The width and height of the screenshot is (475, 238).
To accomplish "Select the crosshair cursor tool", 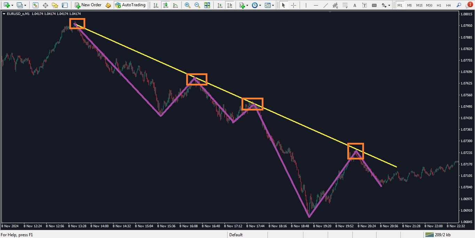I will coord(294,5).
